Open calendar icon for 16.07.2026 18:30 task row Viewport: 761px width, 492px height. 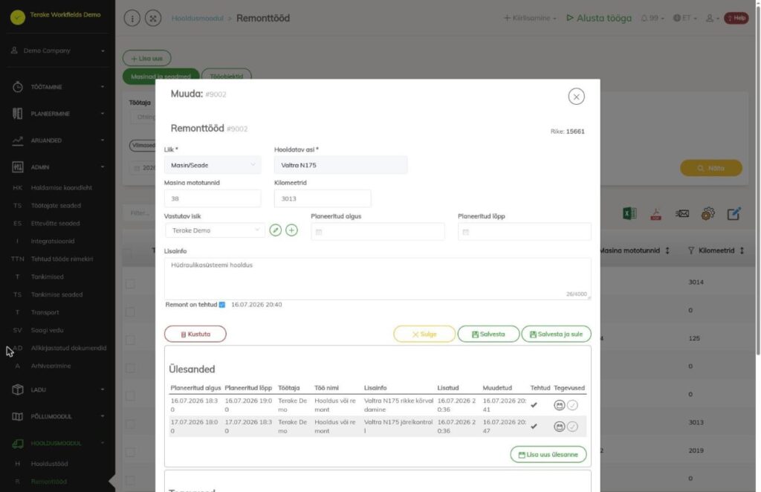pos(559,405)
